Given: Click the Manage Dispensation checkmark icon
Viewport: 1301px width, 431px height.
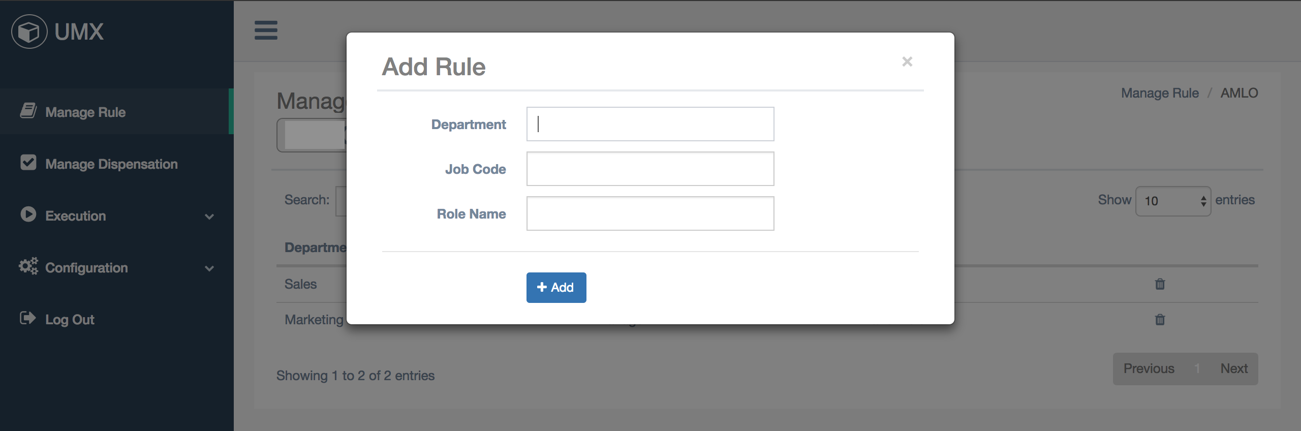Looking at the screenshot, I should 28,163.
